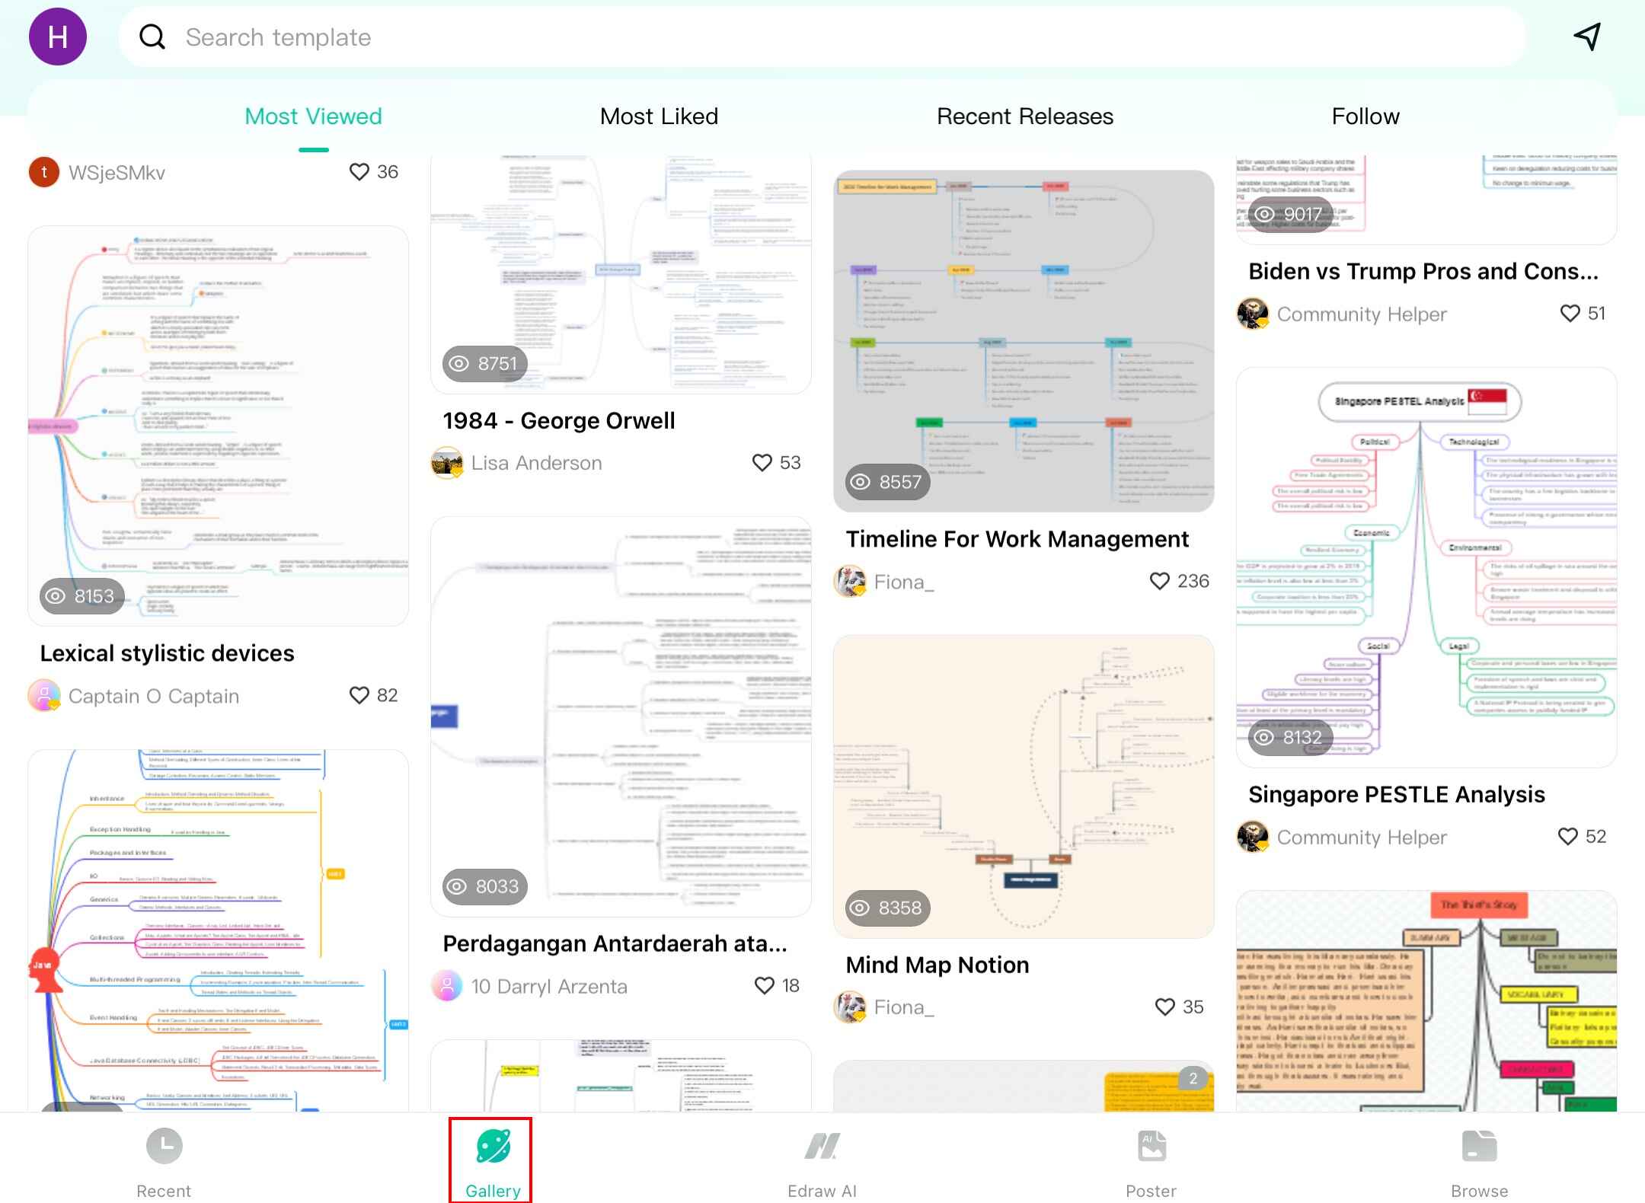Open the purple H profile avatar
The image size is (1645, 1203).
[58, 37]
